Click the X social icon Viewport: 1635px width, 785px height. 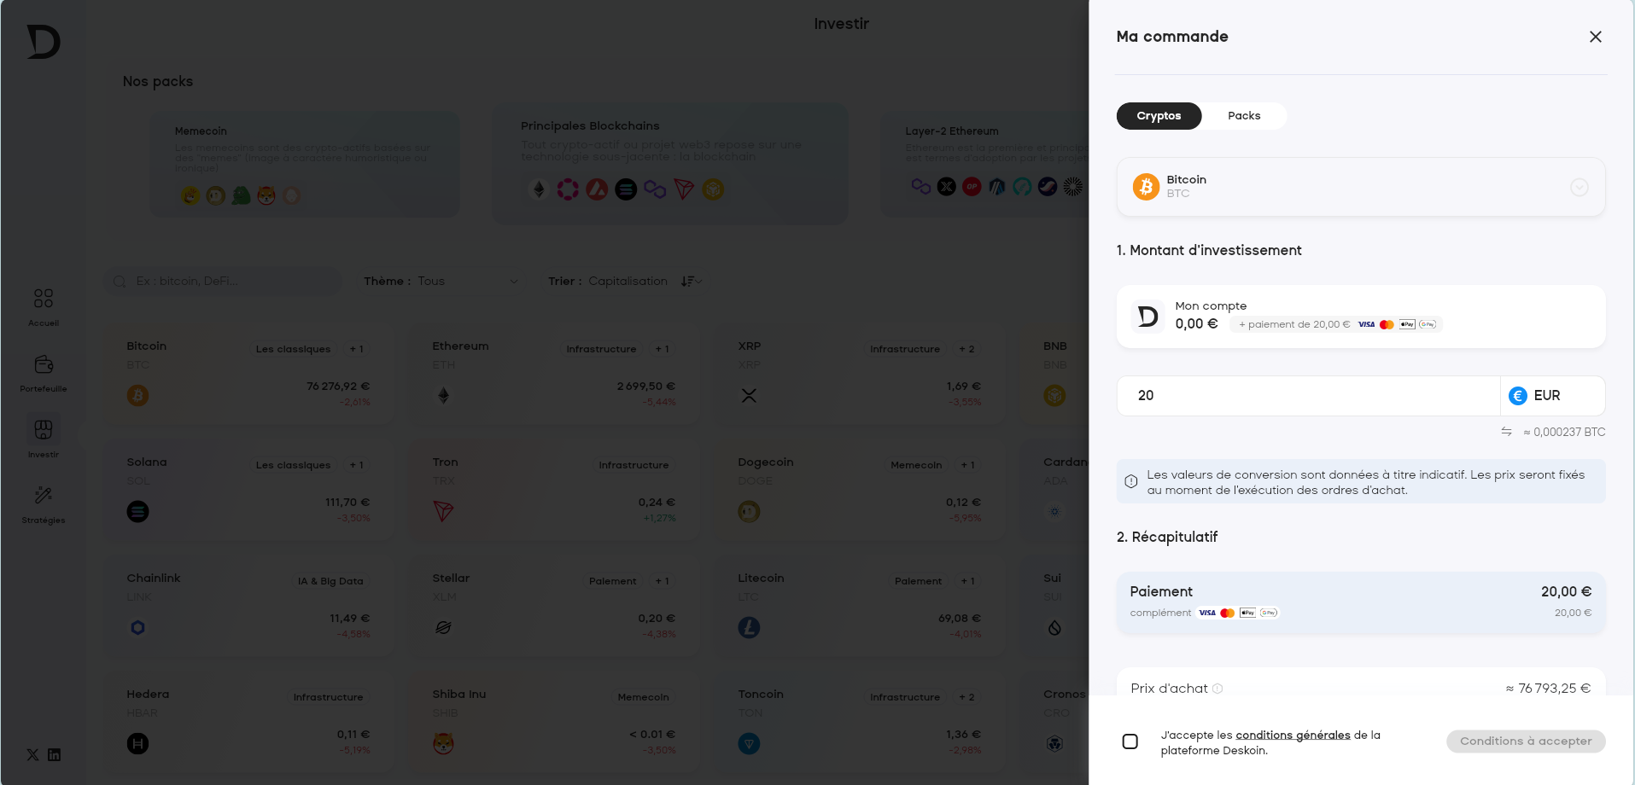click(32, 755)
